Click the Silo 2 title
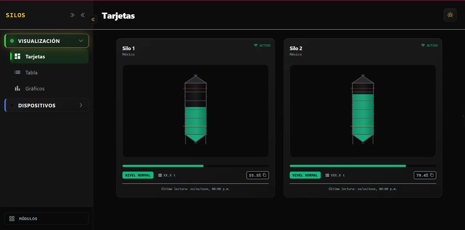Viewport: 465px width, 230px height. [x=296, y=48]
